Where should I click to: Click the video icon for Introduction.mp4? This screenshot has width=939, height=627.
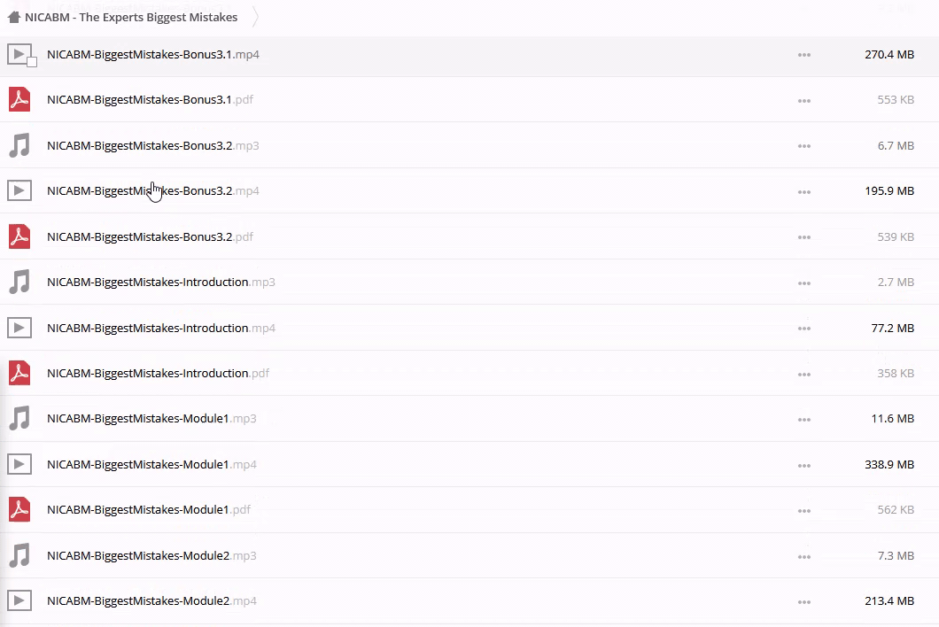pyautogui.click(x=19, y=328)
